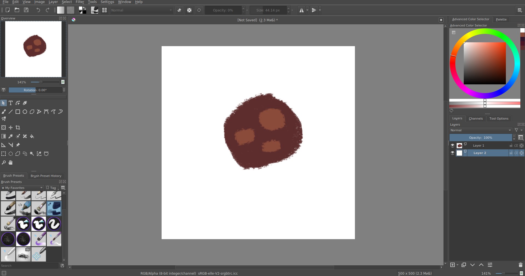This screenshot has width=525, height=276.
Task: Hide Layer 2 visibility eye
Action: 453,153
